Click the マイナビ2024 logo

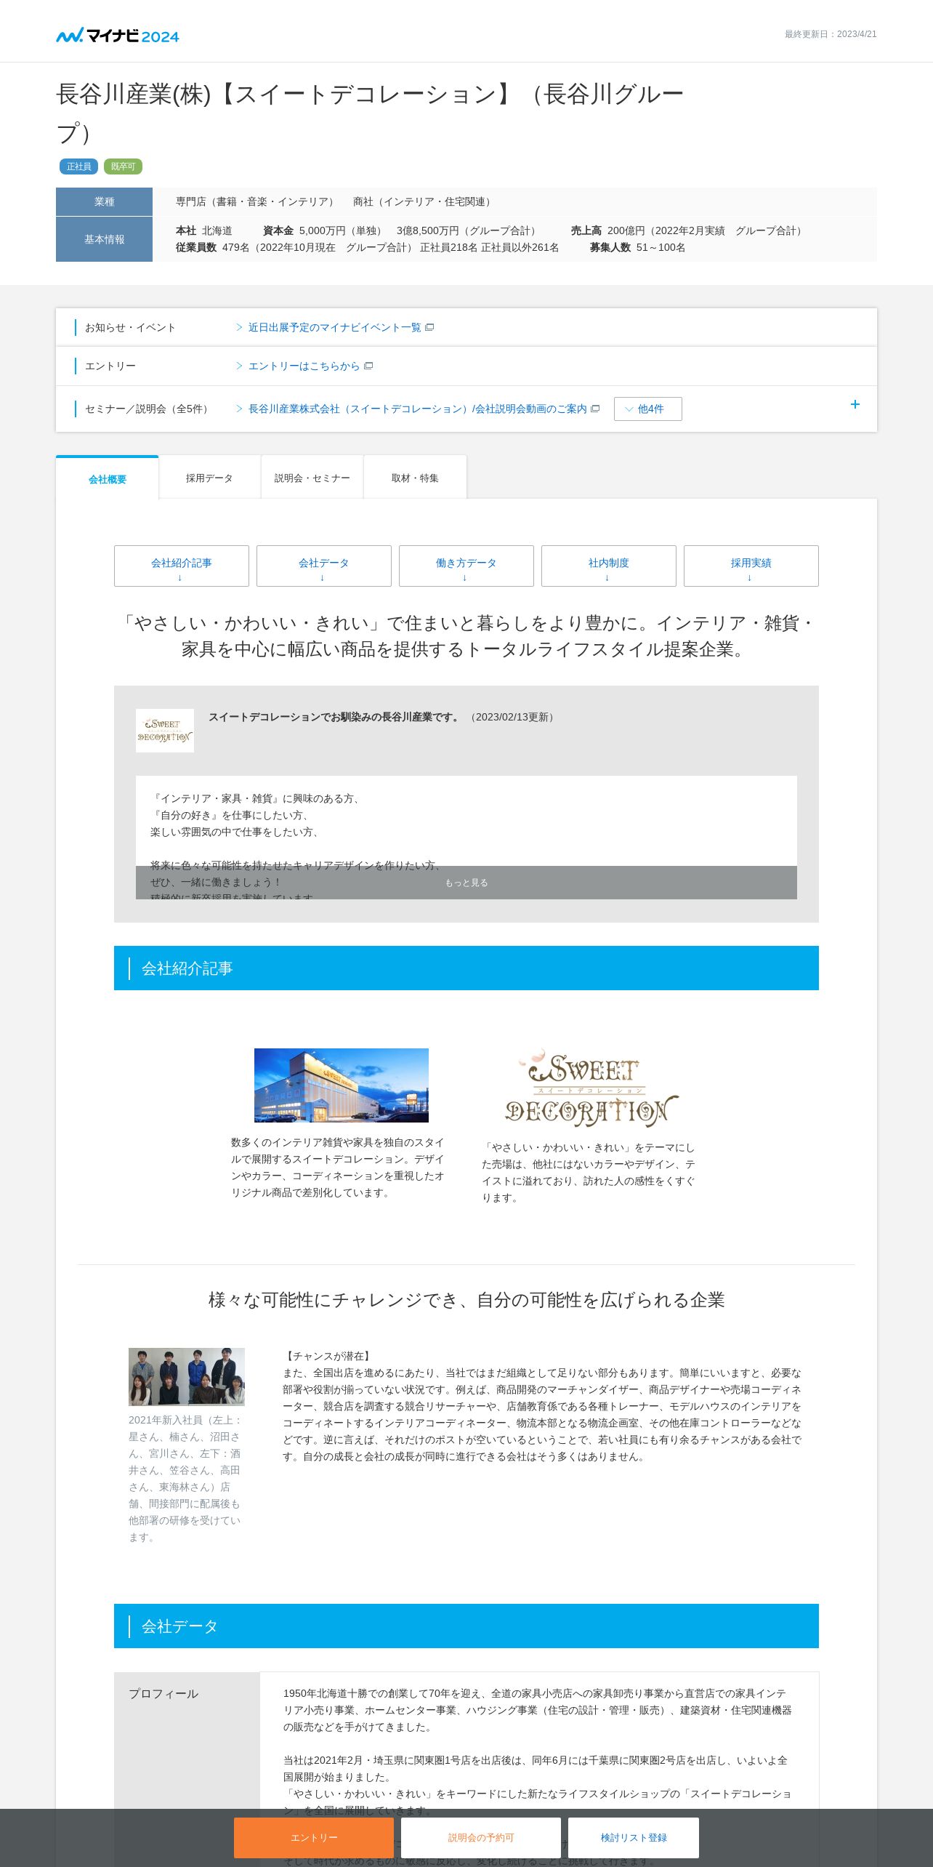118,35
